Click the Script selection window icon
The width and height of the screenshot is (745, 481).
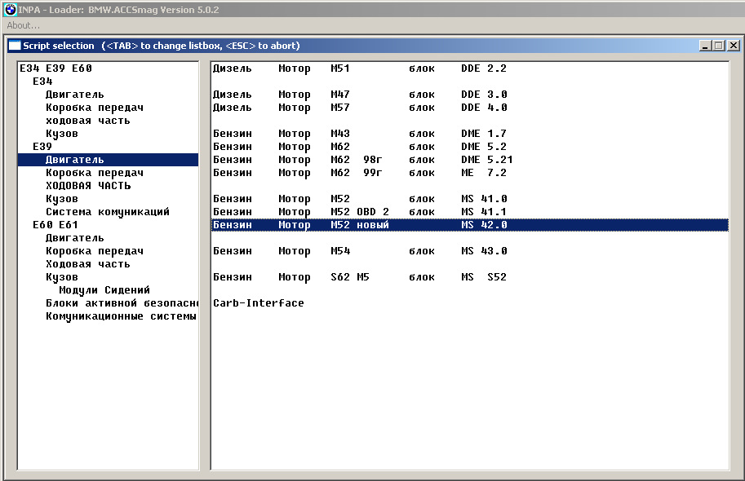tap(16, 46)
